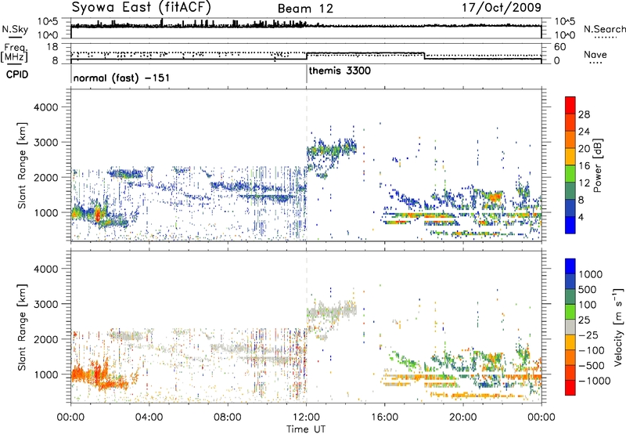The image size is (626, 434).
Task: Click the "500" tick on Velocity color bar
Action: (x=587, y=289)
